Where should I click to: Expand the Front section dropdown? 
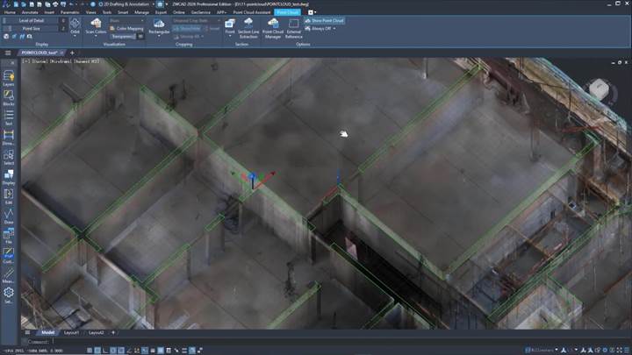tap(229, 32)
